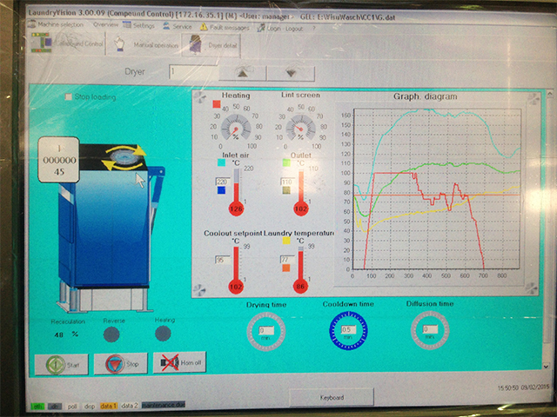Click the Drying time dial
This screenshot has height=417, width=557.
pos(266,332)
